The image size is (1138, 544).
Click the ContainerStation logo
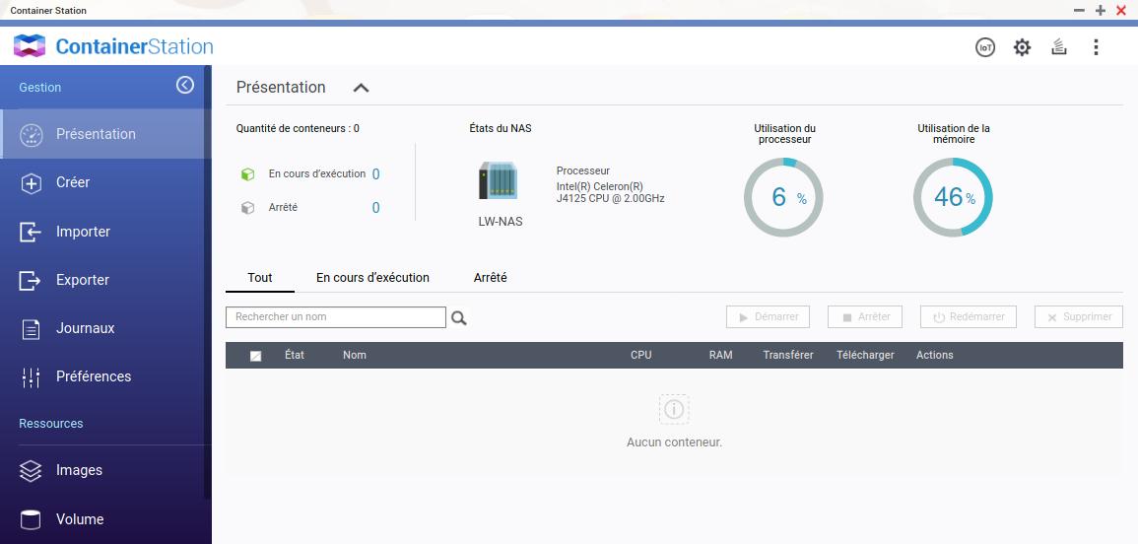pos(113,46)
